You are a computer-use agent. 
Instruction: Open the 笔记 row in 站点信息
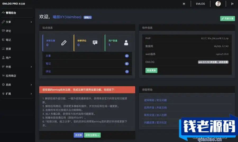click(x=87, y=64)
